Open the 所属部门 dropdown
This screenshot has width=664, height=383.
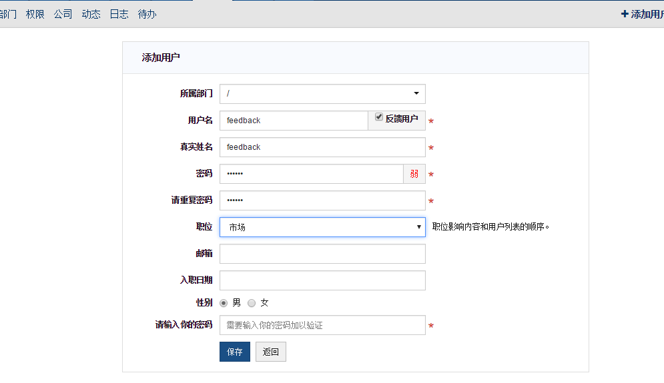(322, 94)
